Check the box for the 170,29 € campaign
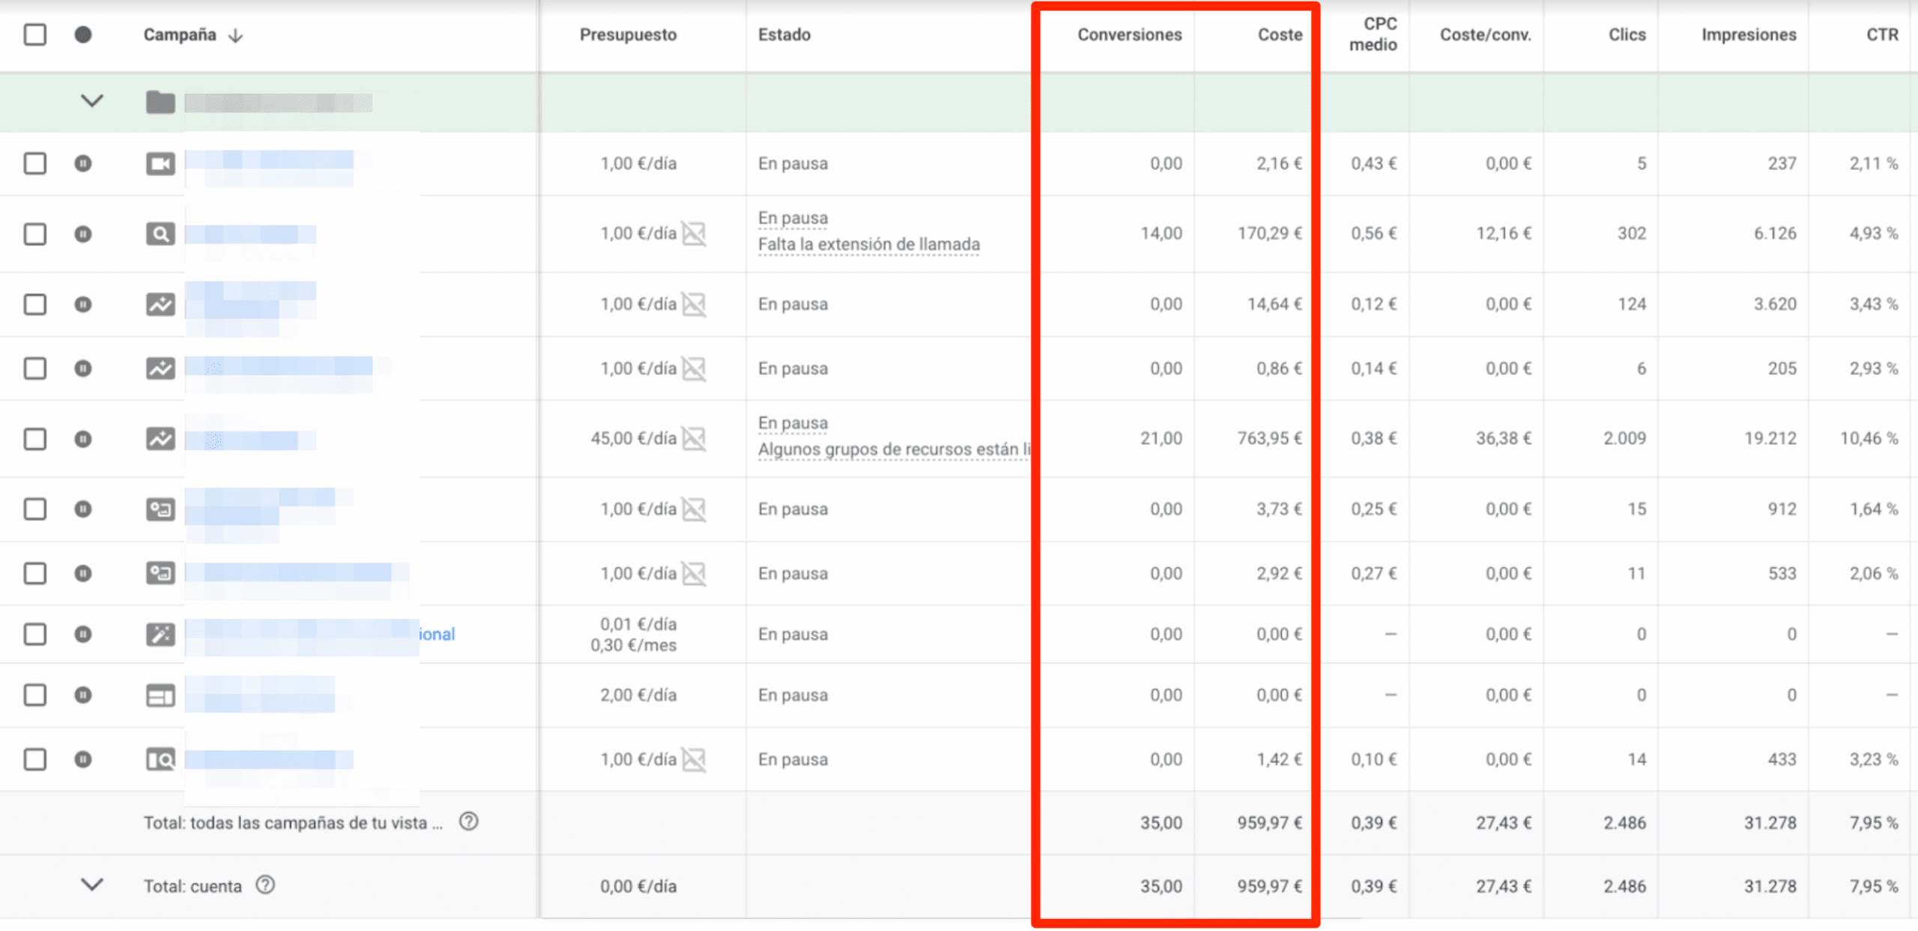 tap(35, 234)
